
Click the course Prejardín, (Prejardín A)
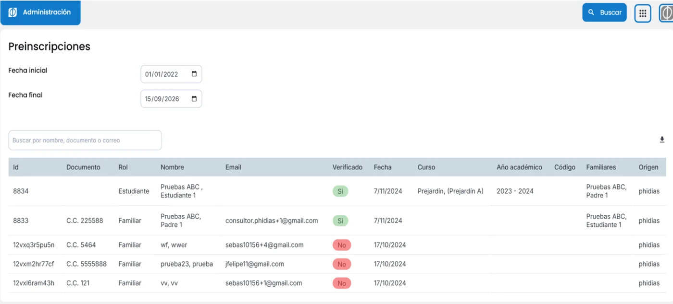(x=450, y=191)
